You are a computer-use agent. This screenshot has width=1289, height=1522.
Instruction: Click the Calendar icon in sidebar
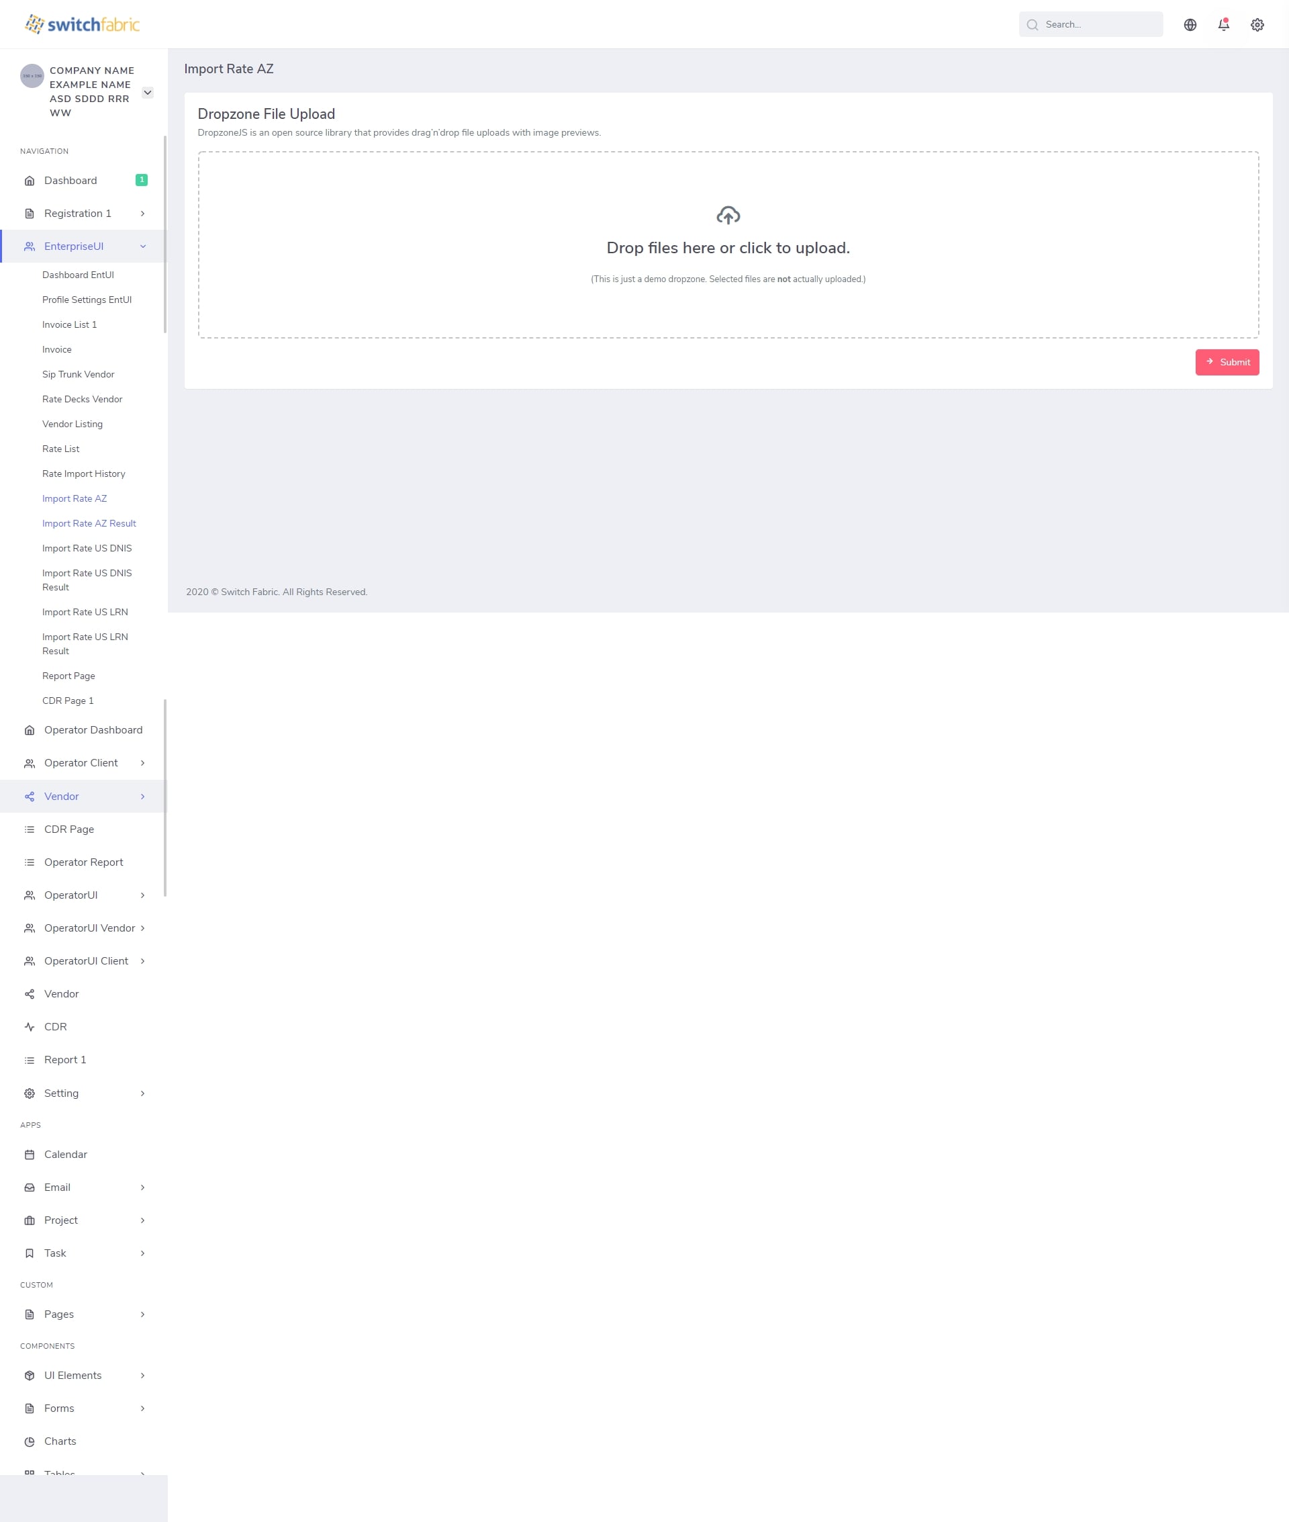point(30,1155)
